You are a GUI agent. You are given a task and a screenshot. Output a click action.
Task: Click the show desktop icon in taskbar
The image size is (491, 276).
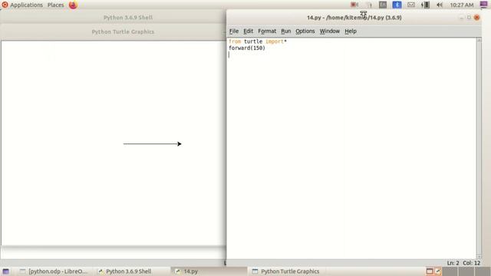pos(5,271)
